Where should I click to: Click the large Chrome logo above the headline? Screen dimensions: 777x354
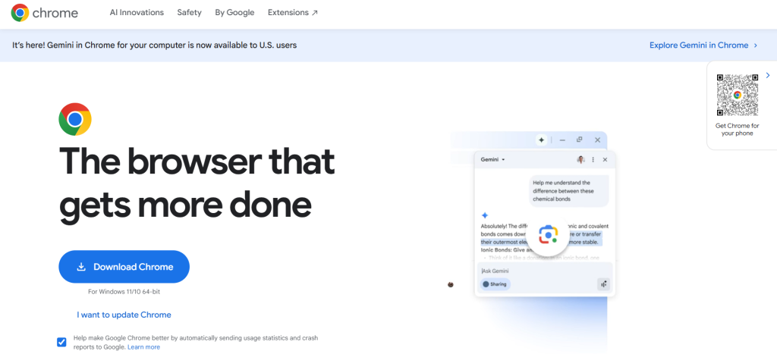point(75,119)
